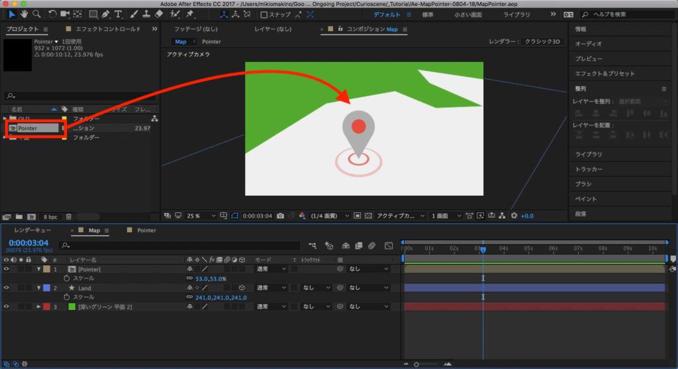Select the Clone Stamp tool
678x369 pixels.
click(x=146, y=14)
